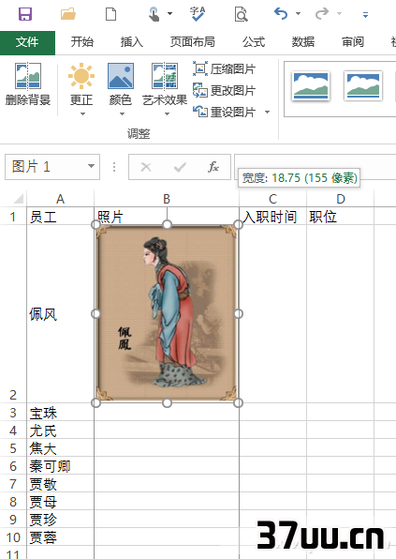This screenshot has height=559, width=396.
Task: Select column A header
Action: 60,199
